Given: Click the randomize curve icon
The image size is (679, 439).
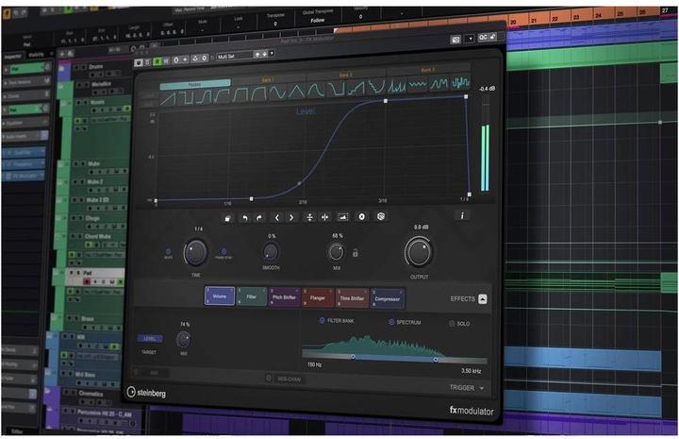Looking at the screenshot, I should click(381, 216).
